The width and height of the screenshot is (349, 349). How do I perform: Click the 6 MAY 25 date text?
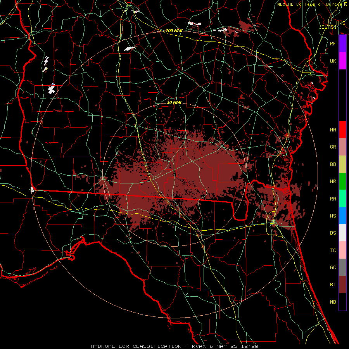(223, 346)
